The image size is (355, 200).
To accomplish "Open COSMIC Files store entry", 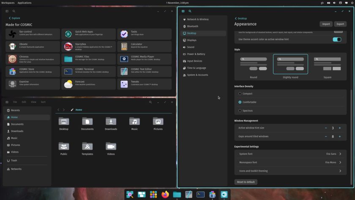I will 88,59.
